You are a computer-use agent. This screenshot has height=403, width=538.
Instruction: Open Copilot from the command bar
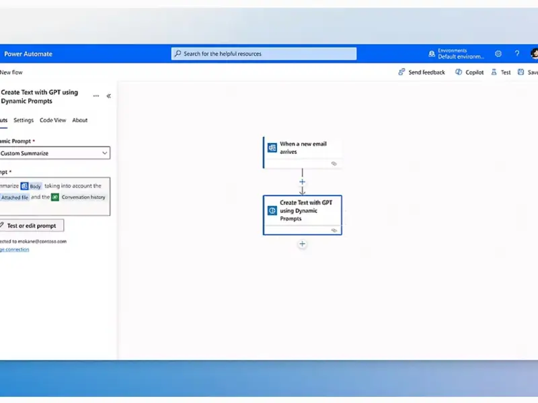tap(469, 72)
